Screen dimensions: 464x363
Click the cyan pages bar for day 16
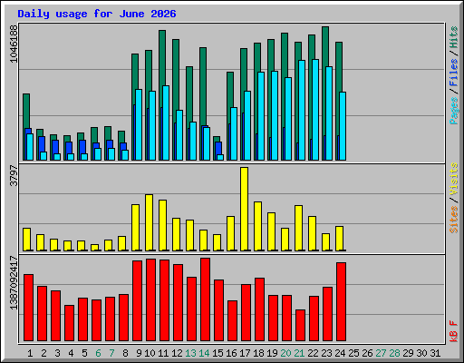tap(234, 133)
